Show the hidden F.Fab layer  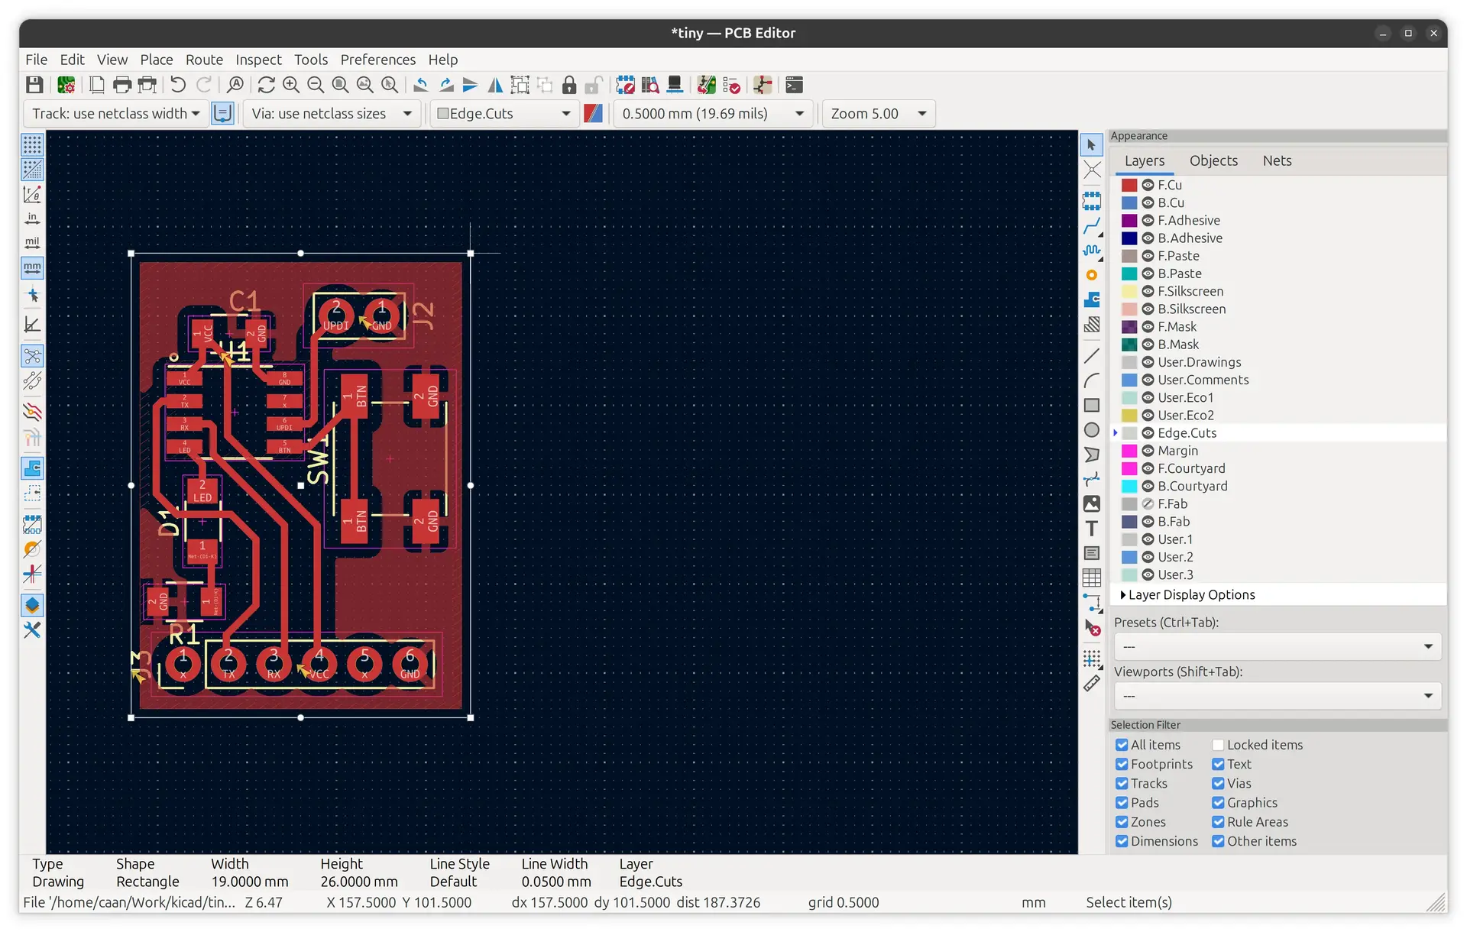click(x=1148, y=504)
